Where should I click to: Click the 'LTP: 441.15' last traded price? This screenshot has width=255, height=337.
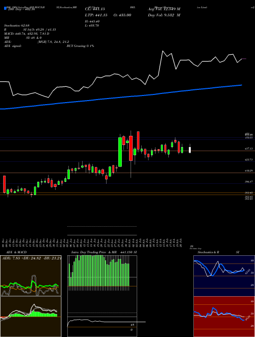95,15
